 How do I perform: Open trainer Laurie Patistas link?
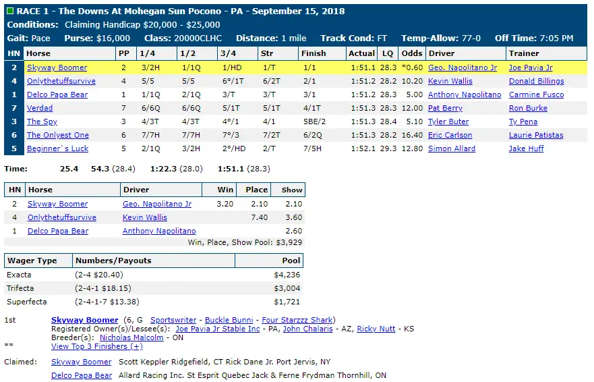(535, 135)
